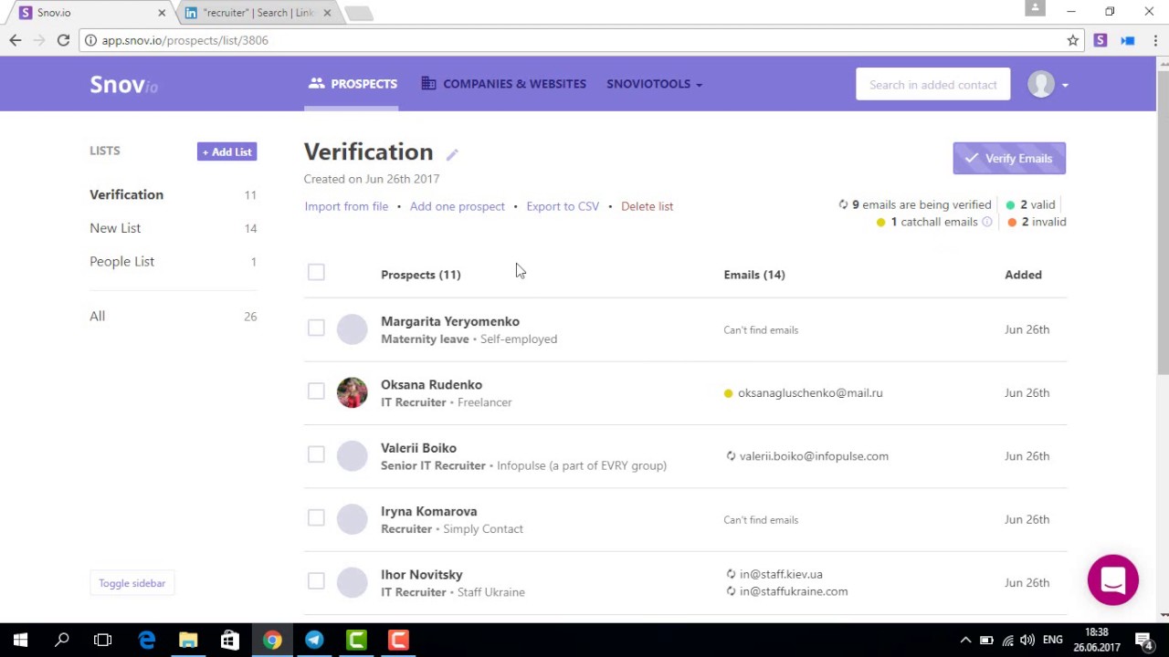
Task: Click the email valerii.boiko@infopulse.com
Action: [x=814, y=456]
